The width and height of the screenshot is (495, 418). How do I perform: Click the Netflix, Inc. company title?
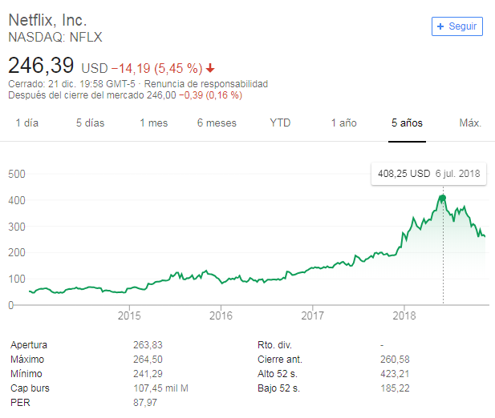[x=47, y=20]
